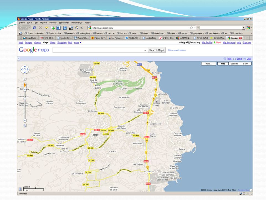Image resolution: width=266 pixels, height=200 pixels.
Task: Click the Link hyperlink in map bar
Action: click(x=249, y=59)
